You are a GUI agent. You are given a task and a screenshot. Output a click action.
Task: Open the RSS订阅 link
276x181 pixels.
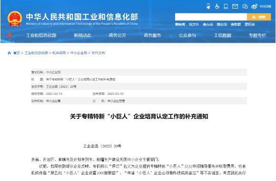coord(265,7)
